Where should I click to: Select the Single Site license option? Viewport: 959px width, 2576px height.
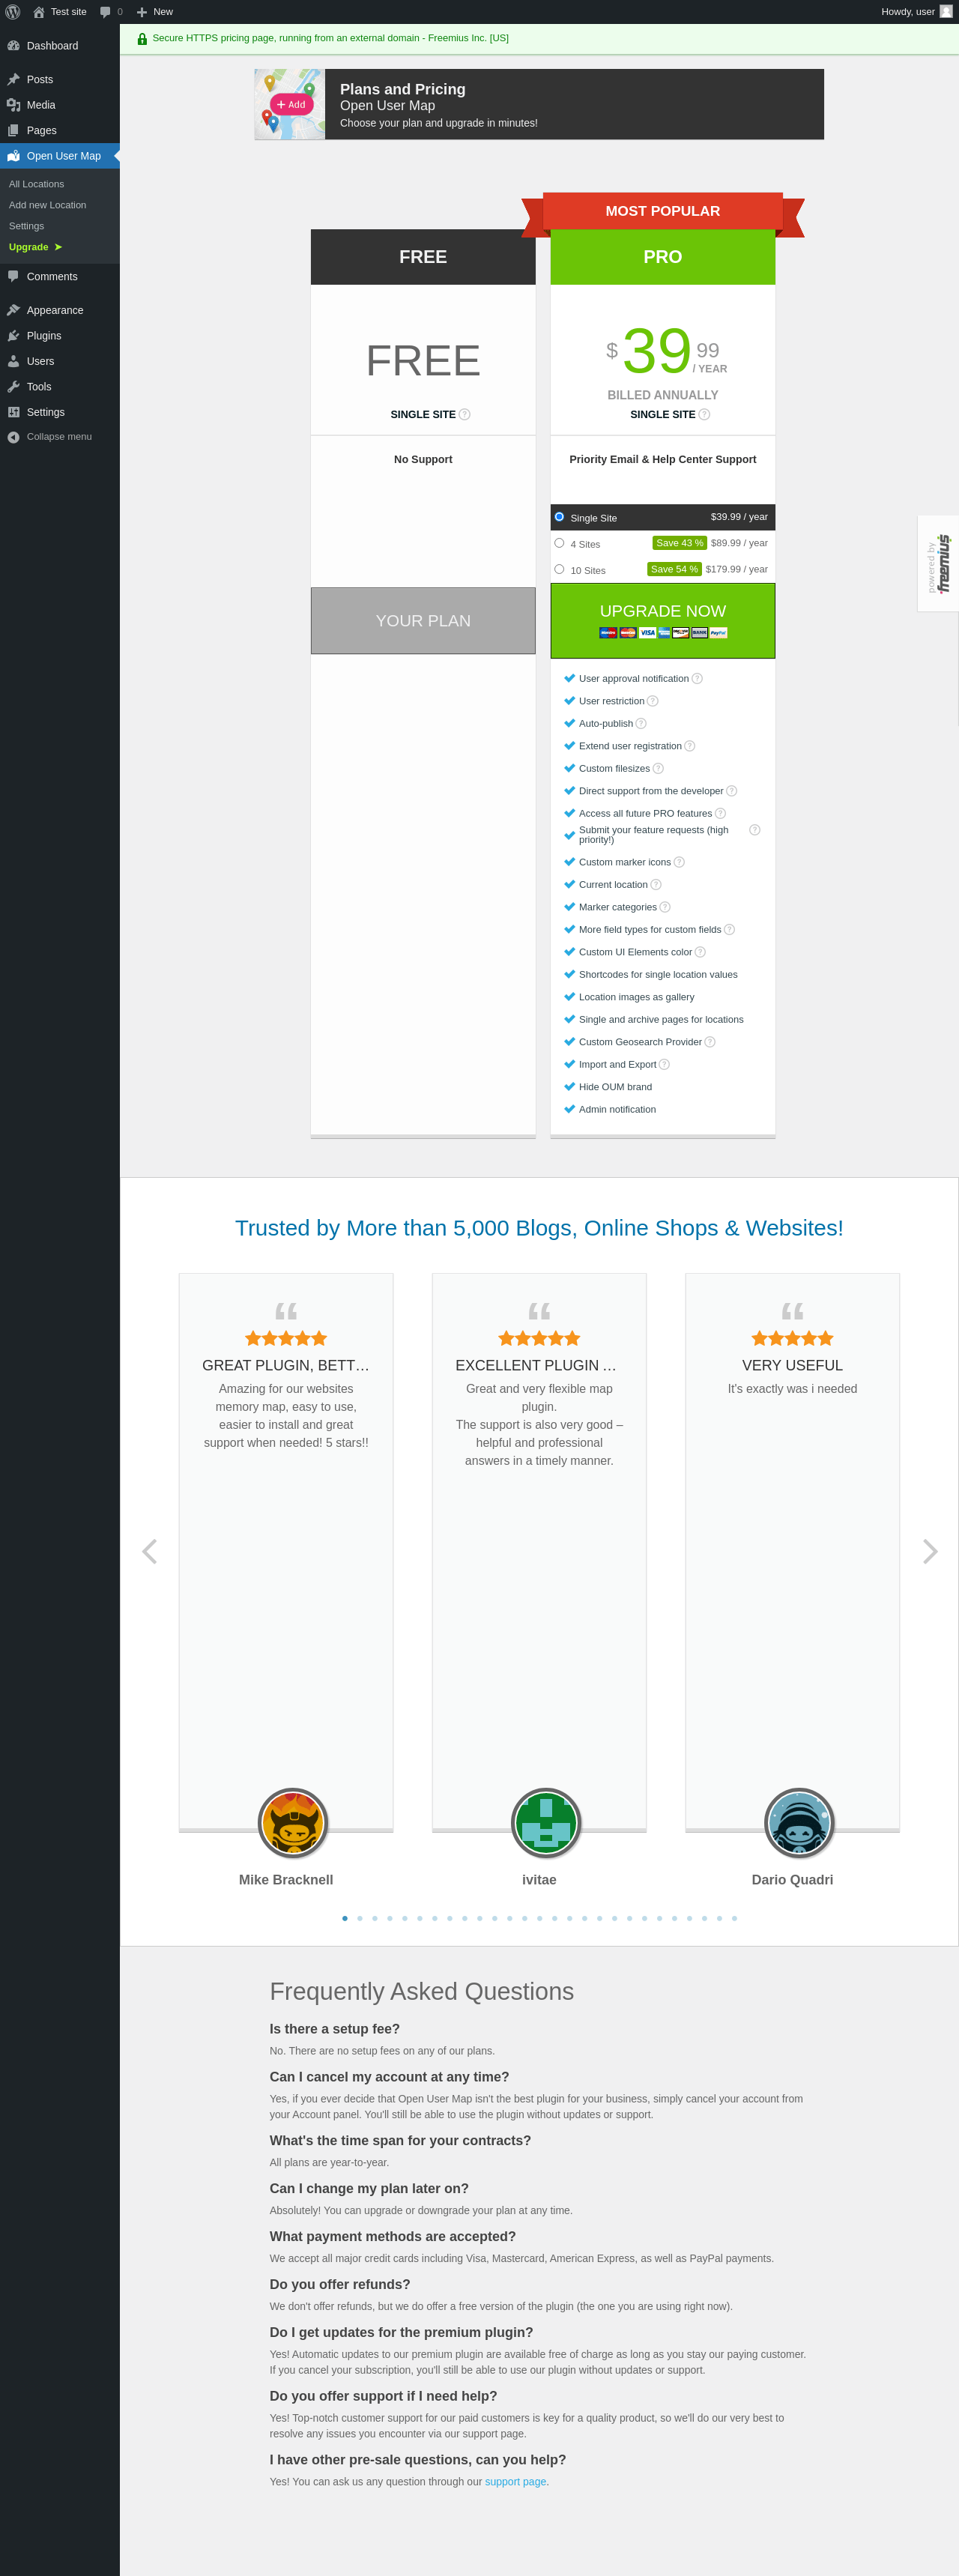(x=559, y=517)
